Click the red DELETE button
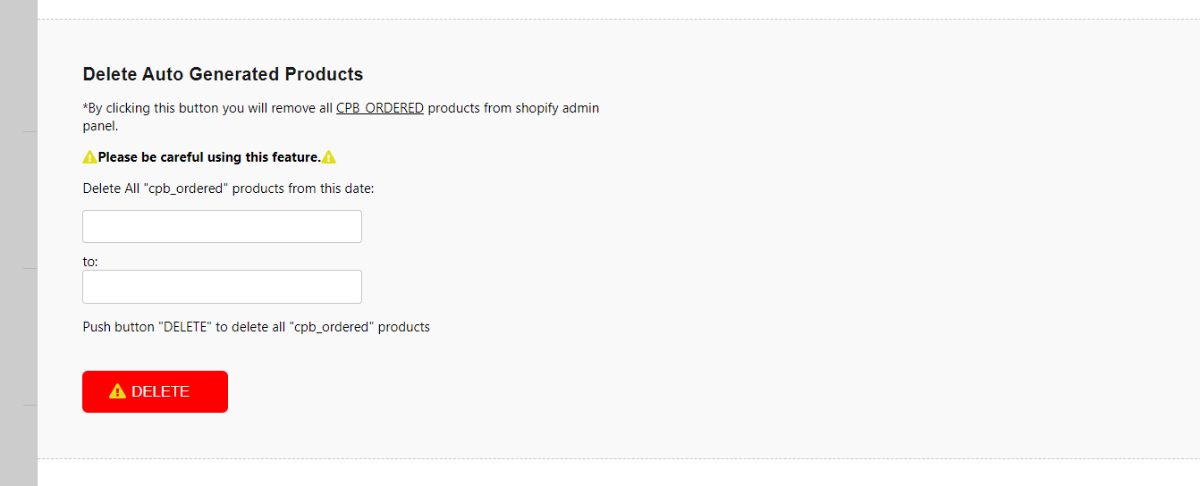The width and height of the screenshot is (1200, 486). [155, 391]
